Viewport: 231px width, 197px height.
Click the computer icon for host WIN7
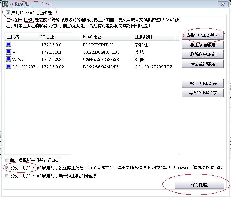click(x=9, y=59)
